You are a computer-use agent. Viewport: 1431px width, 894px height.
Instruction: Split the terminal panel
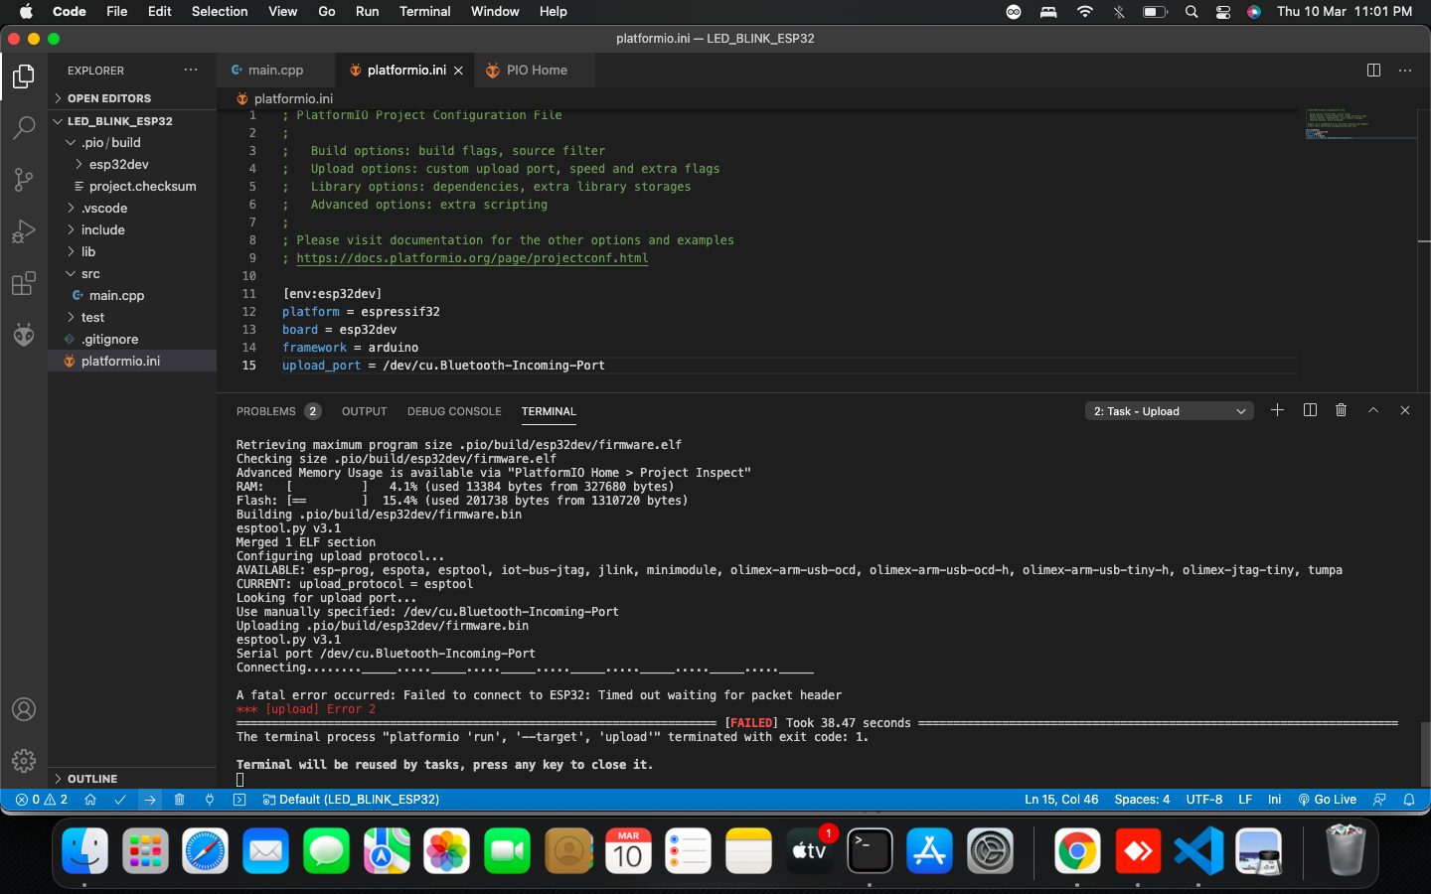pos(1310,410)
